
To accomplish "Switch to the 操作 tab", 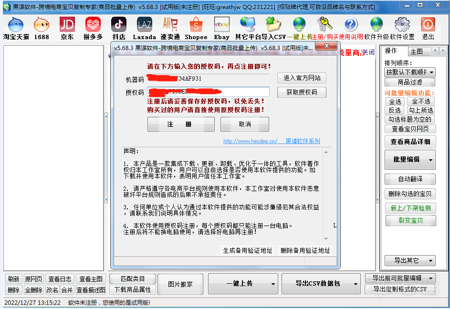I will (391, 51).
